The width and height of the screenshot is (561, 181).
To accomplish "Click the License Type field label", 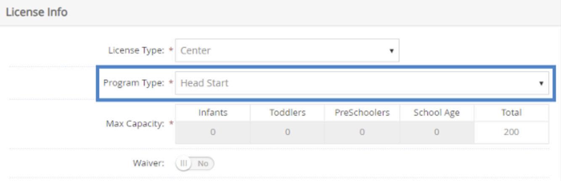I will [136, 51].
